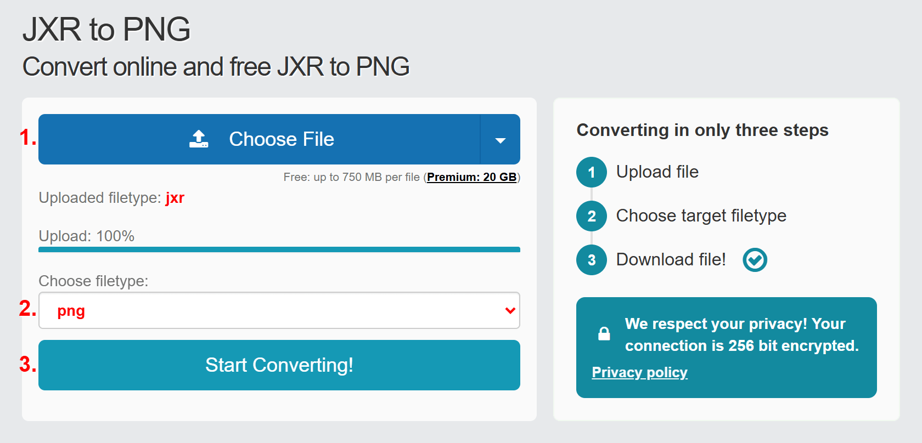Click the padlock icon in the privacy banner
This screenshot has width=922, height=443.
click(x=604, y=333)
